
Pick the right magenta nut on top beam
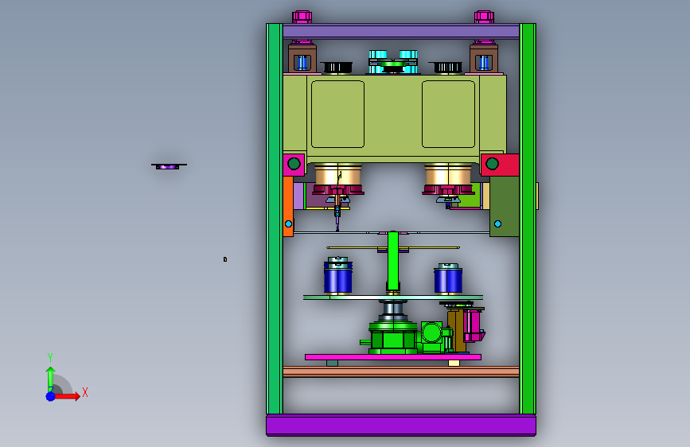click(484, 17)
